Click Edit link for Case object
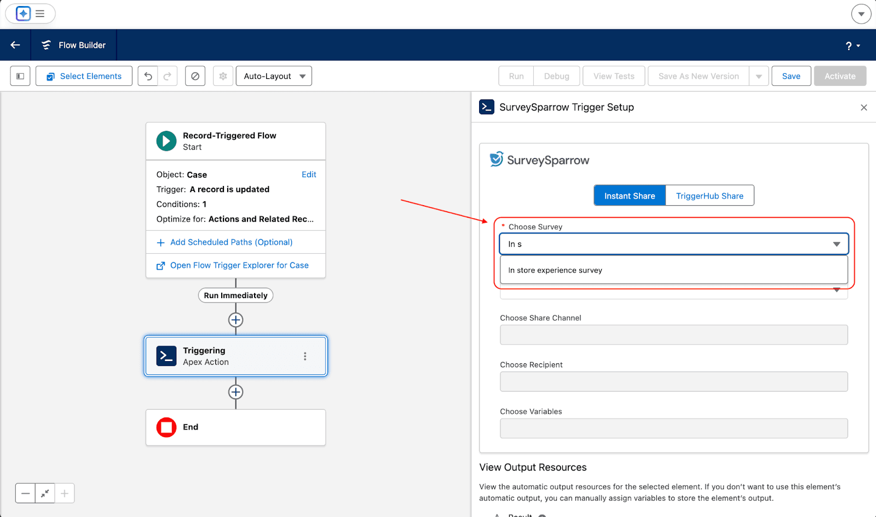This screenshot has height=517, width=876. point(309,175)
